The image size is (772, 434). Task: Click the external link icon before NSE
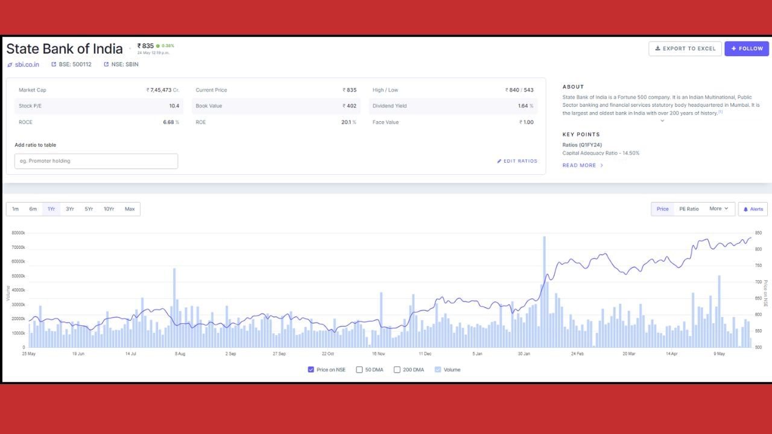pyautogui.click(x=106, y=64)
